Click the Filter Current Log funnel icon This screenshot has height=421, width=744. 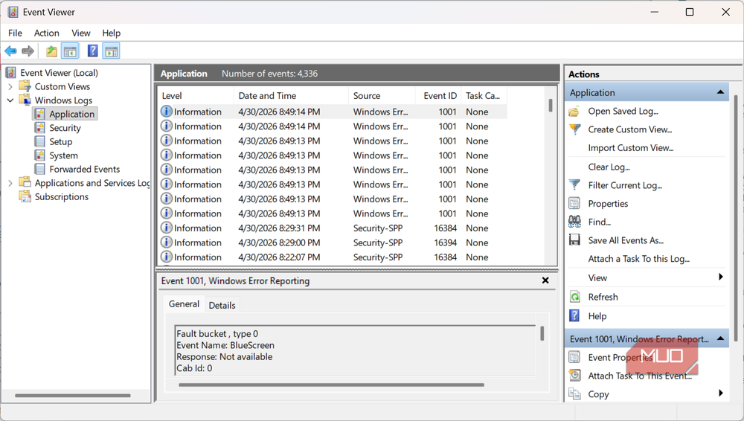pyautogui.click(x=574, y=185)
